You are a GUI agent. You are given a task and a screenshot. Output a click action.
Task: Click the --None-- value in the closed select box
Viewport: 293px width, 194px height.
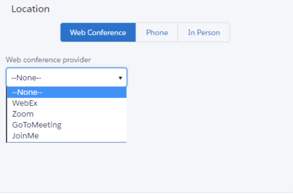(26, 78)
